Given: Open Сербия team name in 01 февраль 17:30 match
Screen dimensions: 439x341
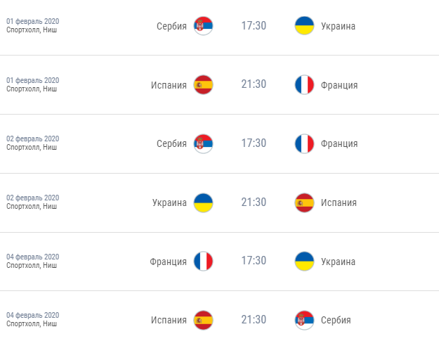Looking at the screenshot, I should 171,26.
